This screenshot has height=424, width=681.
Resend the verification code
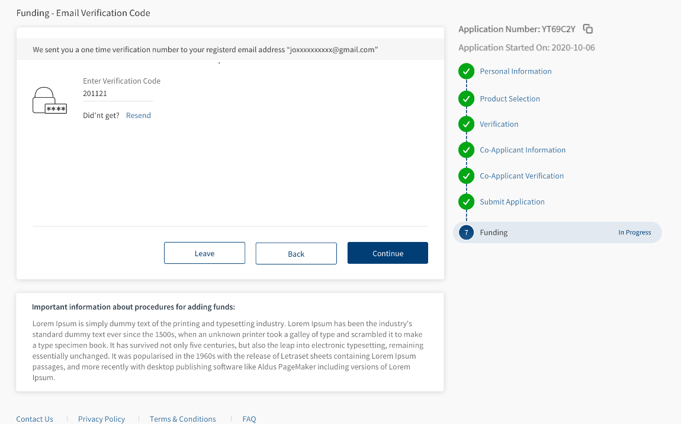coord(139,116)
